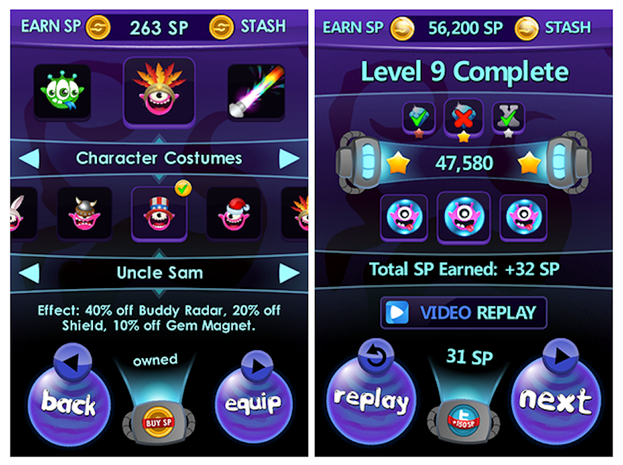Choose the Viking helmet costume
This screenshot has width=623, height=465.
84,213
